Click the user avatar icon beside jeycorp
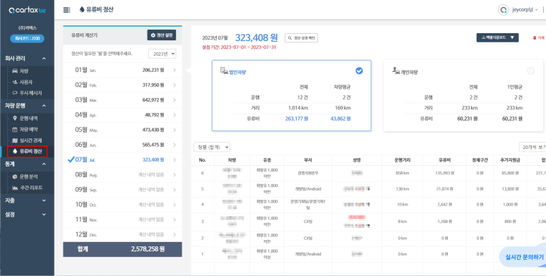 tap(503, 10)
